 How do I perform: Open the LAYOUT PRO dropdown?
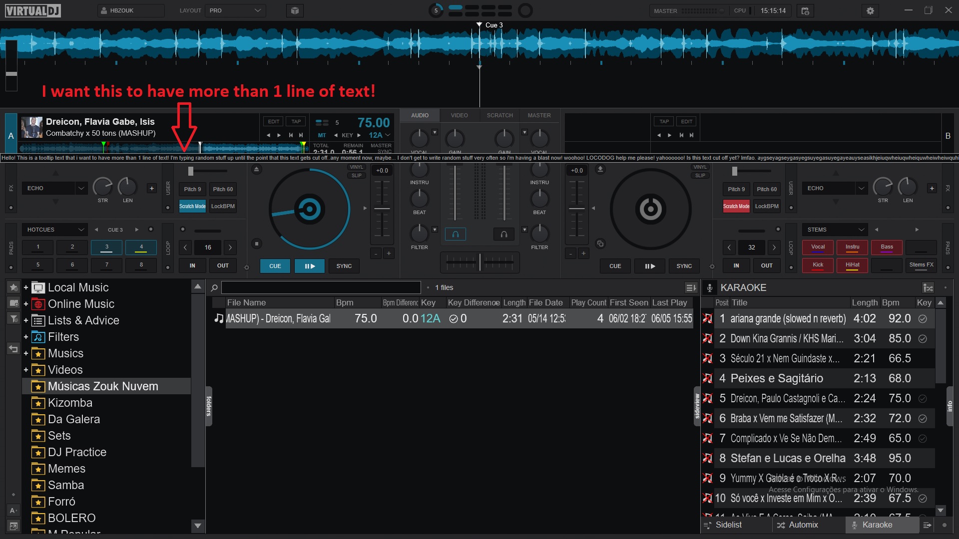[235, 10]
